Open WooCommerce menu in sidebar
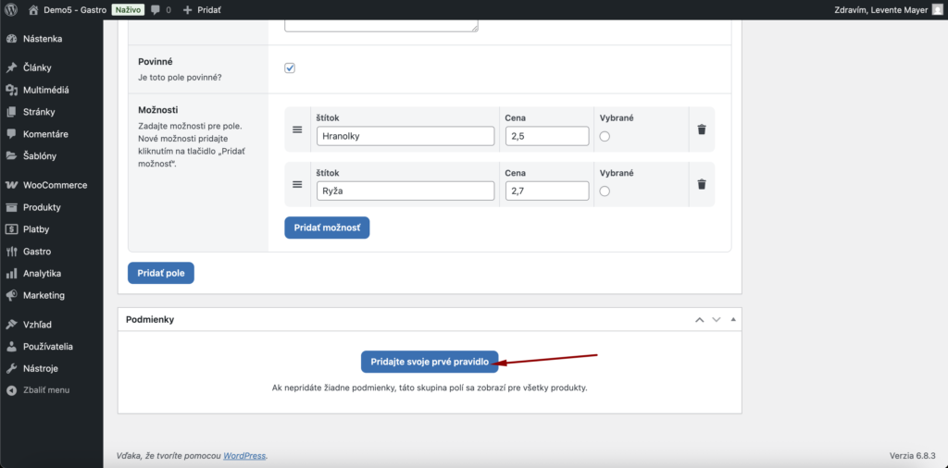Image resolution: width=948 pixels, height=468 pixels. pyautogui.click(x=55, y=185)
